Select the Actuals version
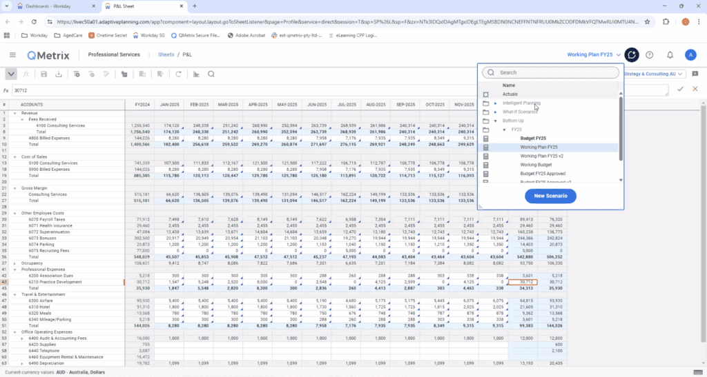Image resolution: width=707 pixels, height=377 pixels. pyautogui.click(x=510, y=94)
